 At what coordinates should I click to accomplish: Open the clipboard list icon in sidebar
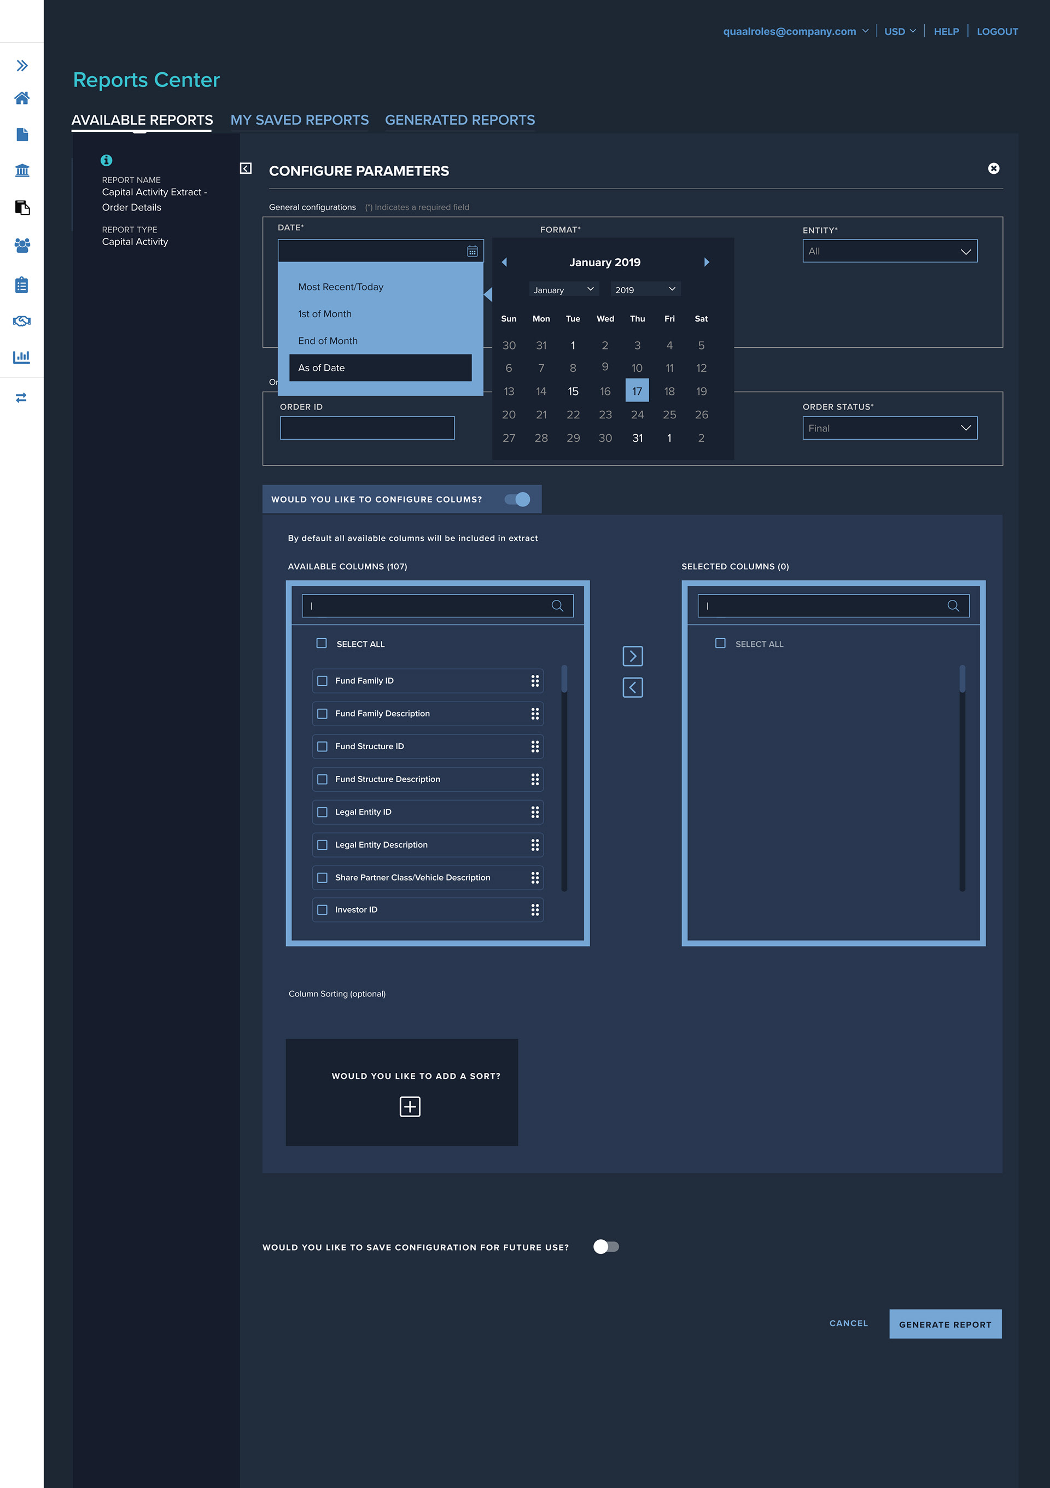pyautogui.click(x=22, y=284)
